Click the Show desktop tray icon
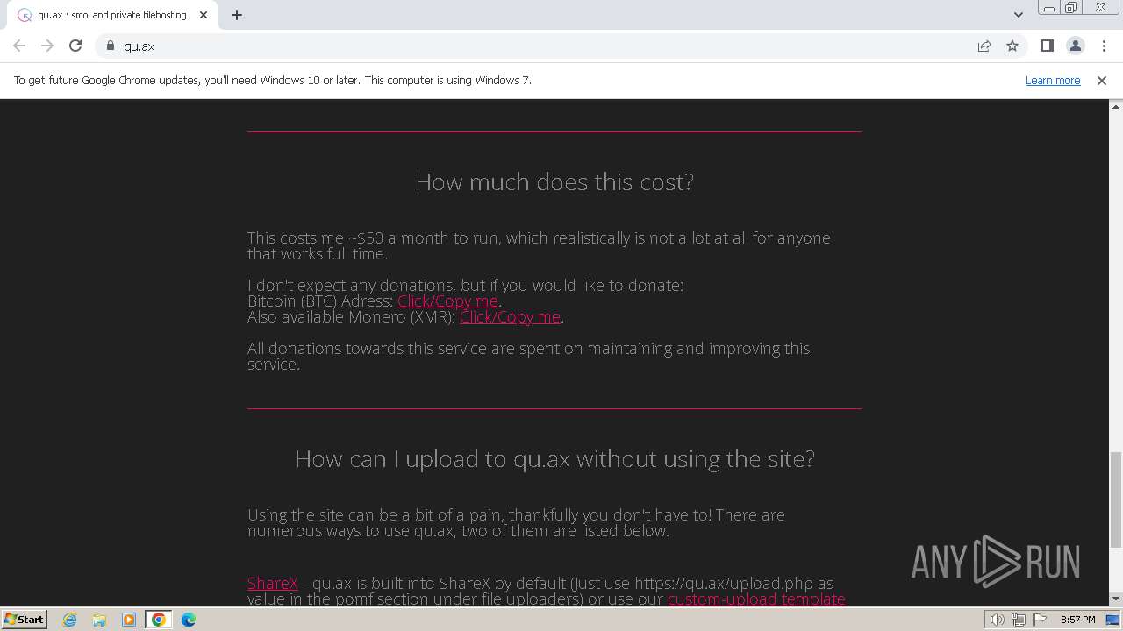1123x631 pixels. pos(1112,620)
